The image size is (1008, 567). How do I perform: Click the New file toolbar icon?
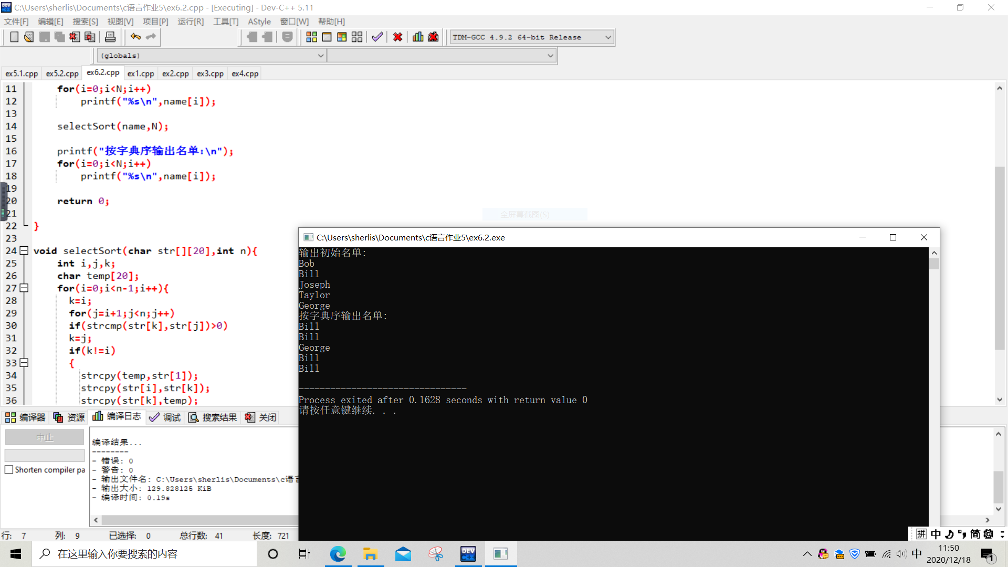(x=14, y=37)
